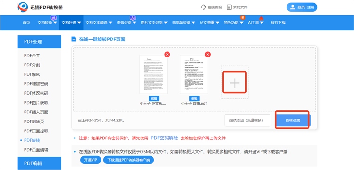354x170 pixels.
Task: Select PDF页面编辑 in sidebar
Action: pos(36,150)
